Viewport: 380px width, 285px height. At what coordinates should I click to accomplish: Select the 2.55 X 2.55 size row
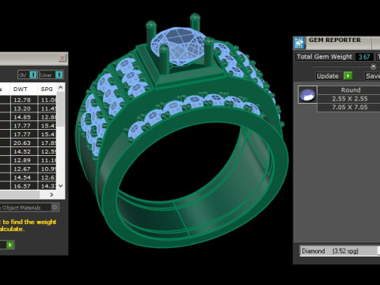pos(348,99)
